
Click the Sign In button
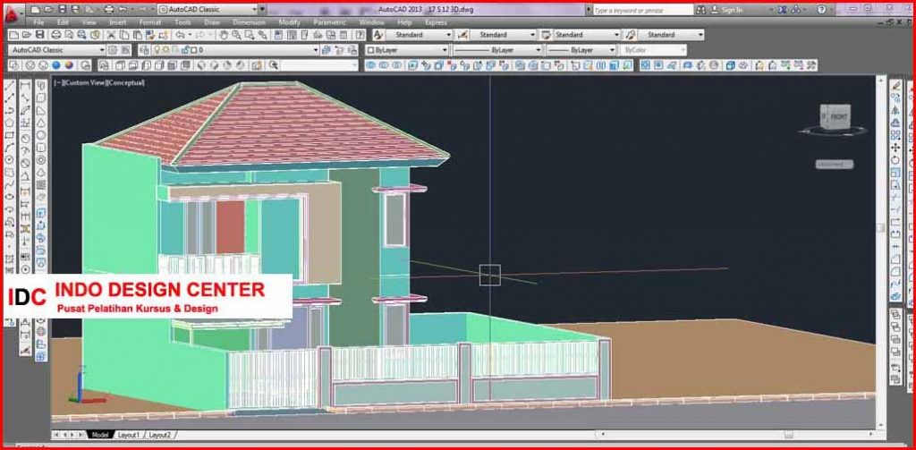click(727, 10)
